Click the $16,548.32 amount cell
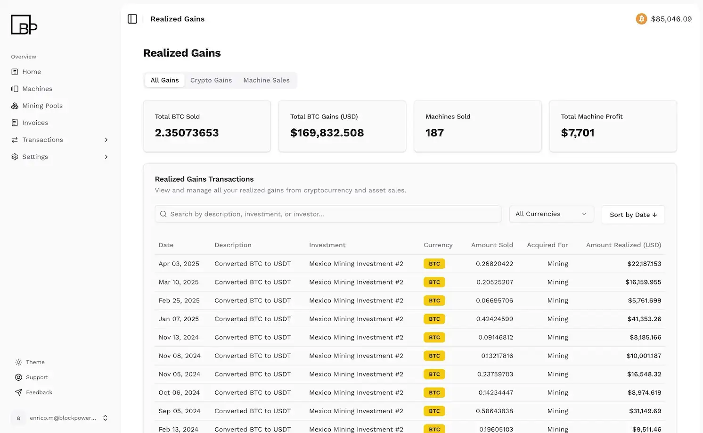Image resolution: width=703 pixels, height=433 pixels. click(644, 374)
